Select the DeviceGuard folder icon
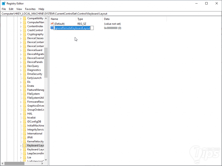Image resolution: width=222 pixels, height=166 pixels. point(25,50)
